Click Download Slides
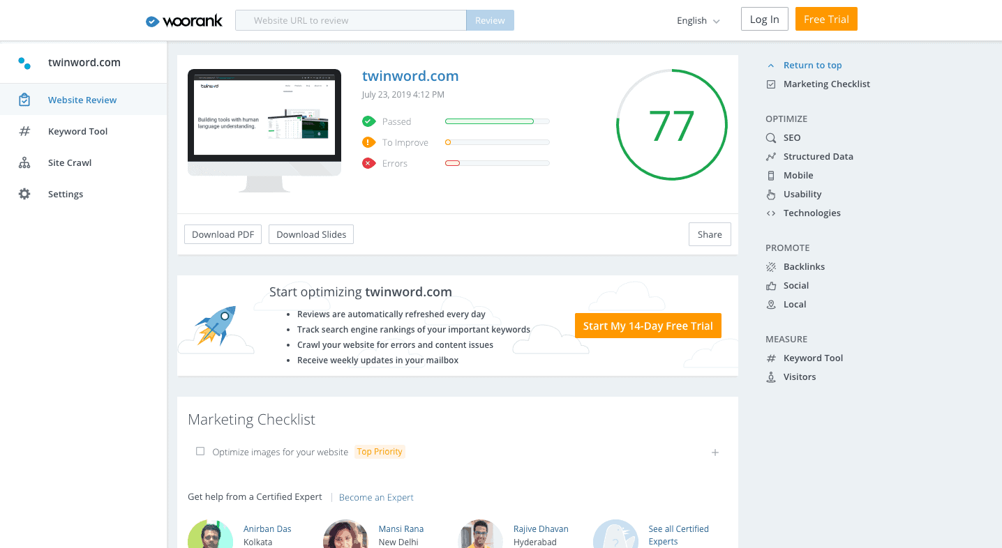This screenshot has width=1002, height=548. click(x=311, y=234)
